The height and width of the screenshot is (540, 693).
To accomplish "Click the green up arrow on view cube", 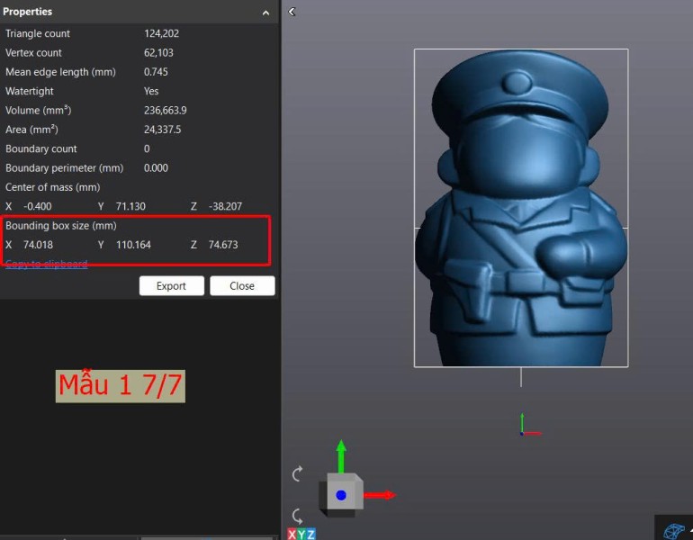I will click(341, 456).
